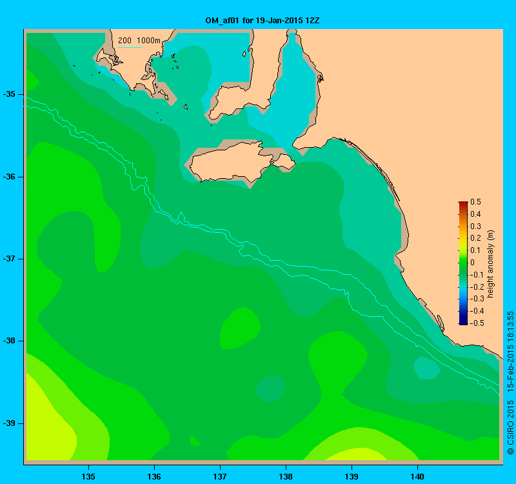Click the colorbar value 0.5
Screen dimensions: 516x484
pos(476,202)
